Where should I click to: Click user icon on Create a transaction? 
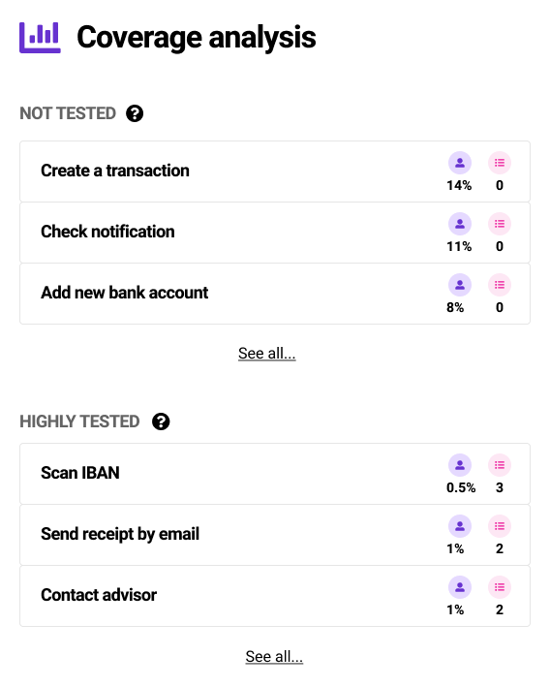[460, 163]
